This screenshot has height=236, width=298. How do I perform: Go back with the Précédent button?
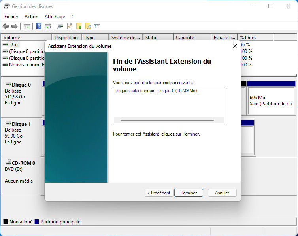158,193
